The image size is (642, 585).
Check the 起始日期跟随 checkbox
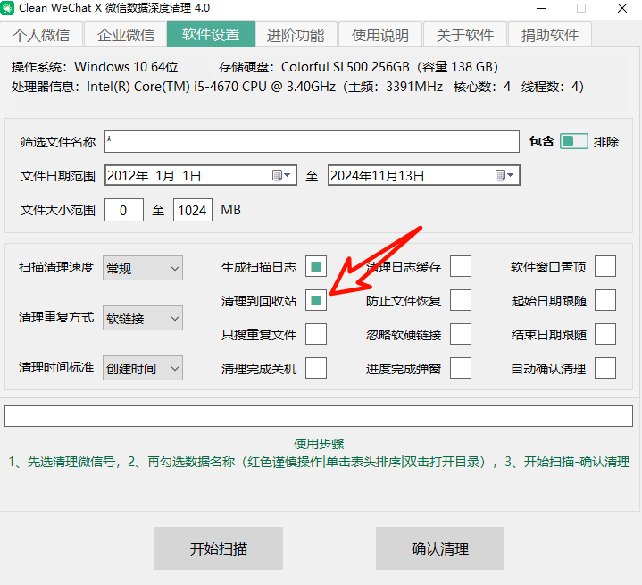click(605, 300)
